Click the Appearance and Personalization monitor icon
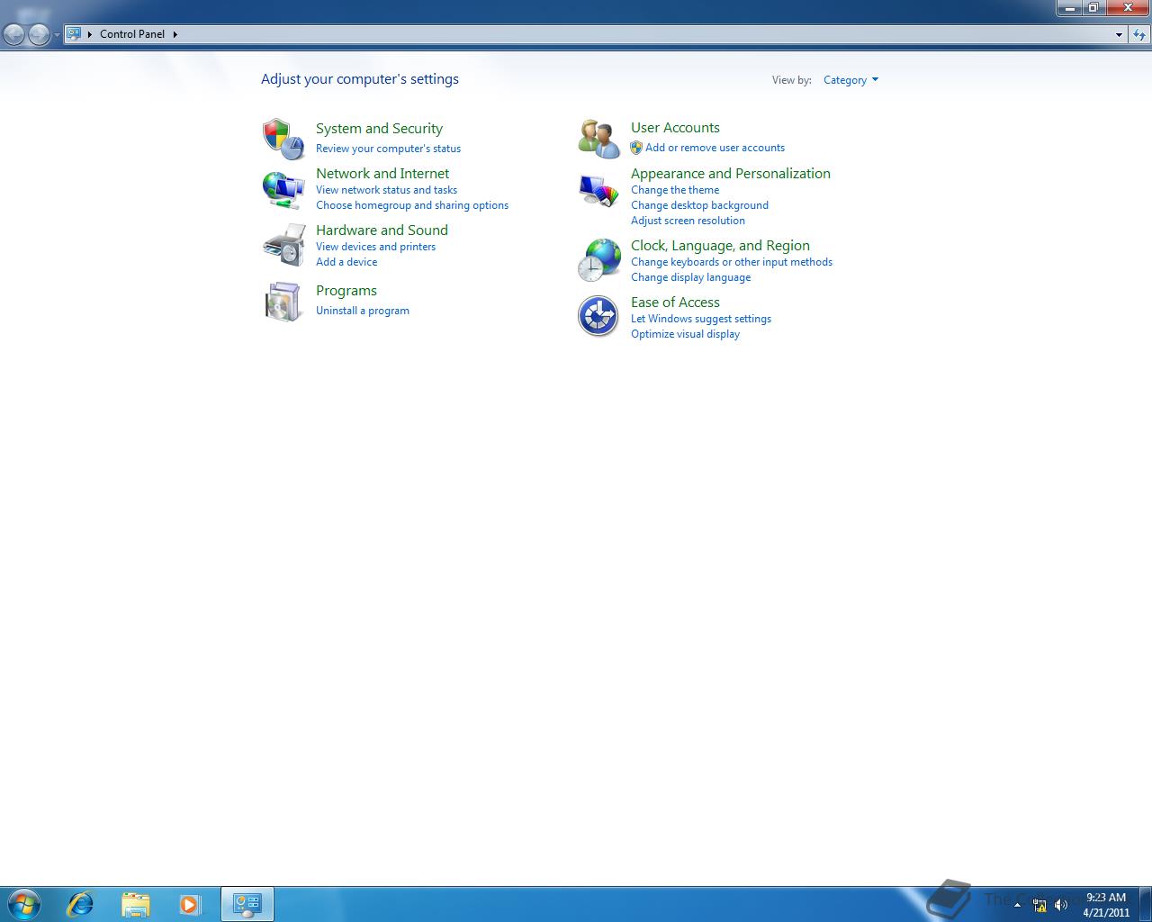Screen dimensions: 1152x922 point(598,192)
